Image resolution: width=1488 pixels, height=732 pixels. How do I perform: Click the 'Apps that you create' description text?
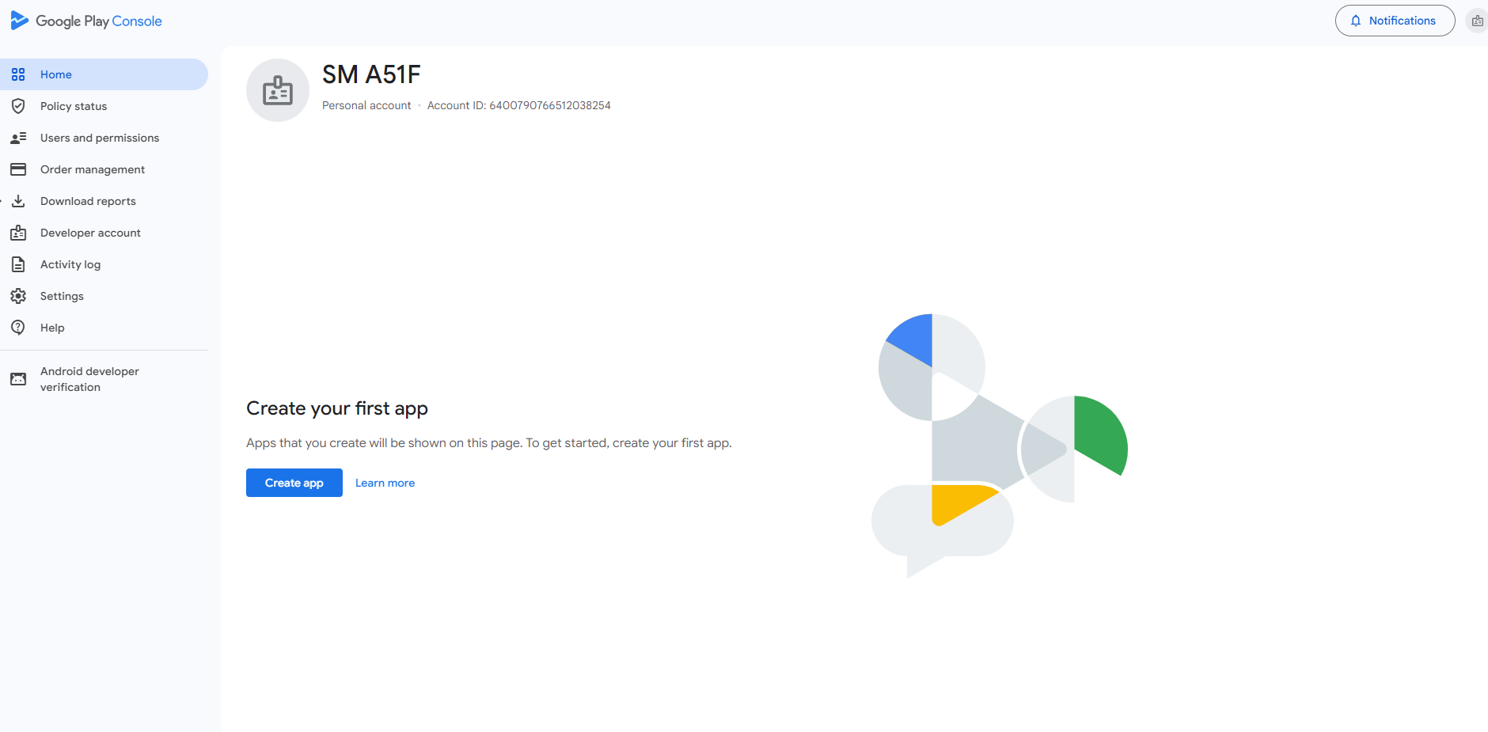(489, 443)
